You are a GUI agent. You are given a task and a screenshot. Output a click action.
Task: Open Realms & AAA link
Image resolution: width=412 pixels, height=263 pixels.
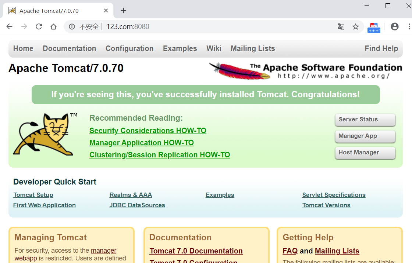click(131, 195)
